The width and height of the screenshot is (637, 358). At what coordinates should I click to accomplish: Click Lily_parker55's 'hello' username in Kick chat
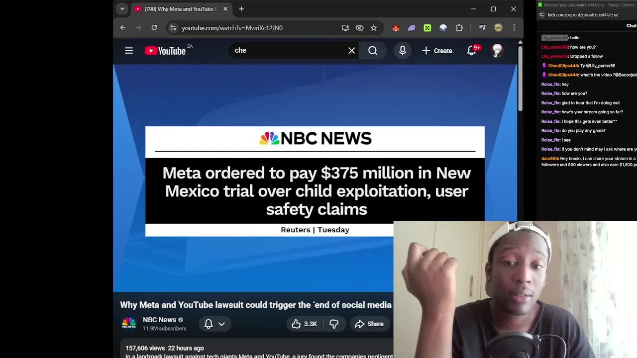pyautogui.click(x=554, y=38)
